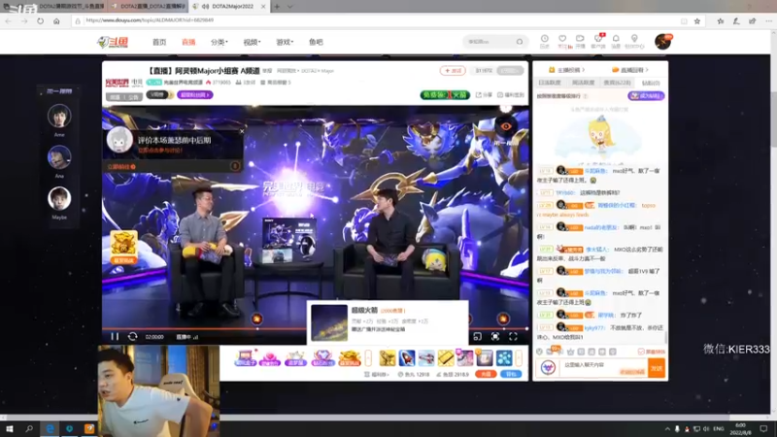
Task: Select the Ana avatar in sidebar
Action: (x=59, y=157)
